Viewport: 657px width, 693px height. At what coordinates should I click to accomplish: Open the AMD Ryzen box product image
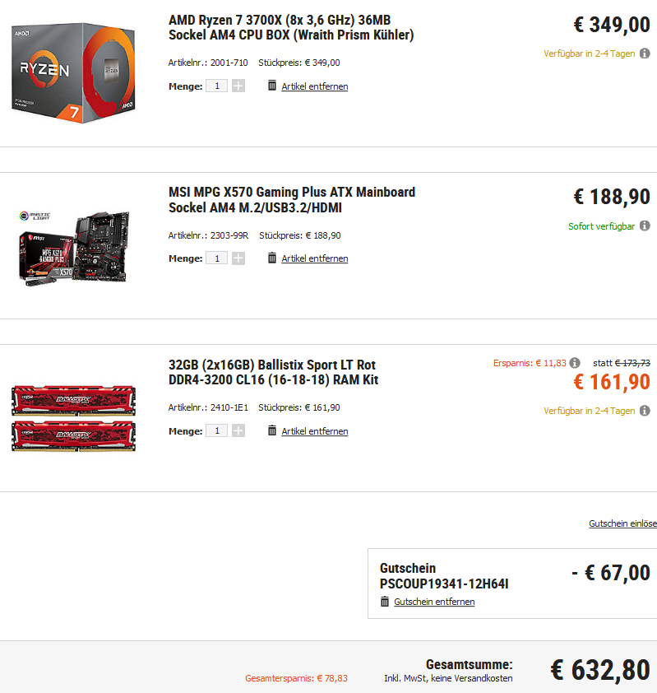pos(73,73)
